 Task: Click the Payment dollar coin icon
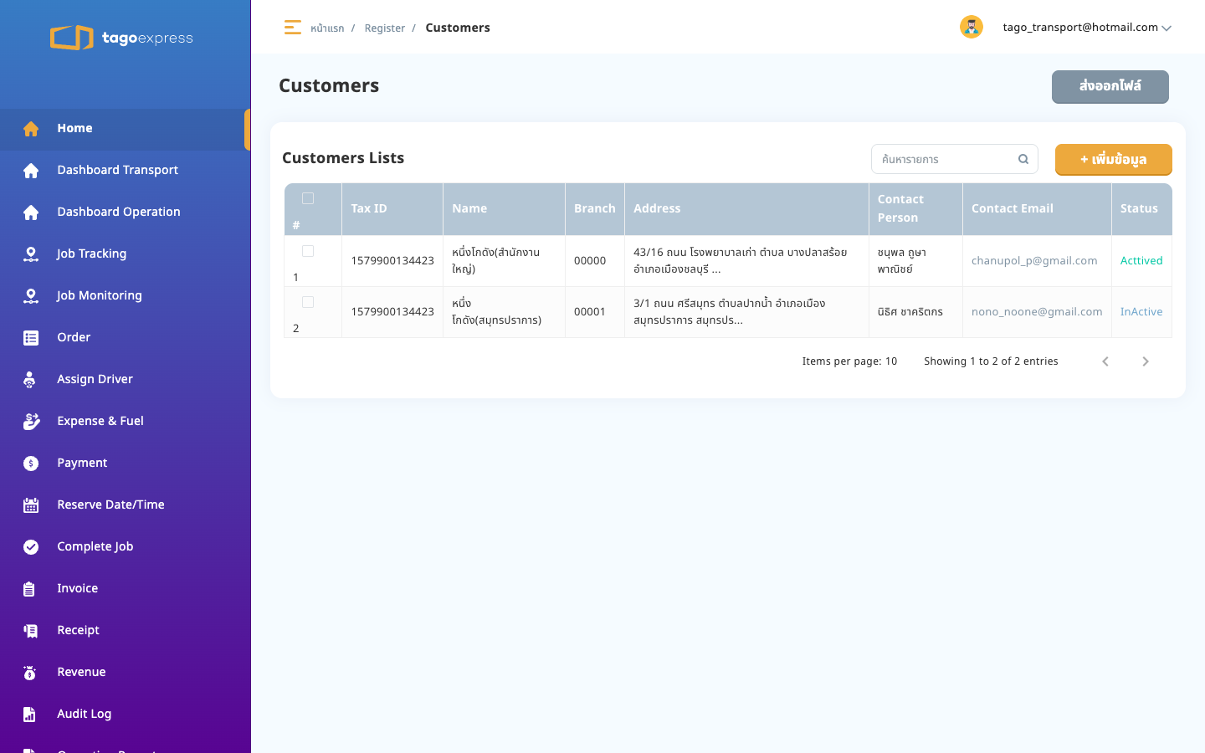(x=31, y=464)
